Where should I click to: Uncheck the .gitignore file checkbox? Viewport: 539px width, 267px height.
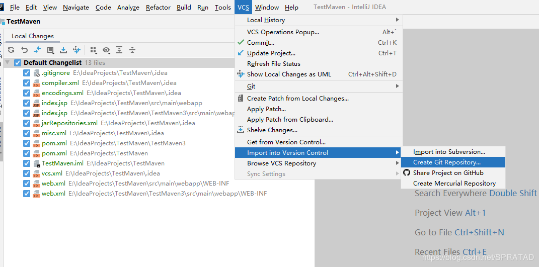click(27, 73)
